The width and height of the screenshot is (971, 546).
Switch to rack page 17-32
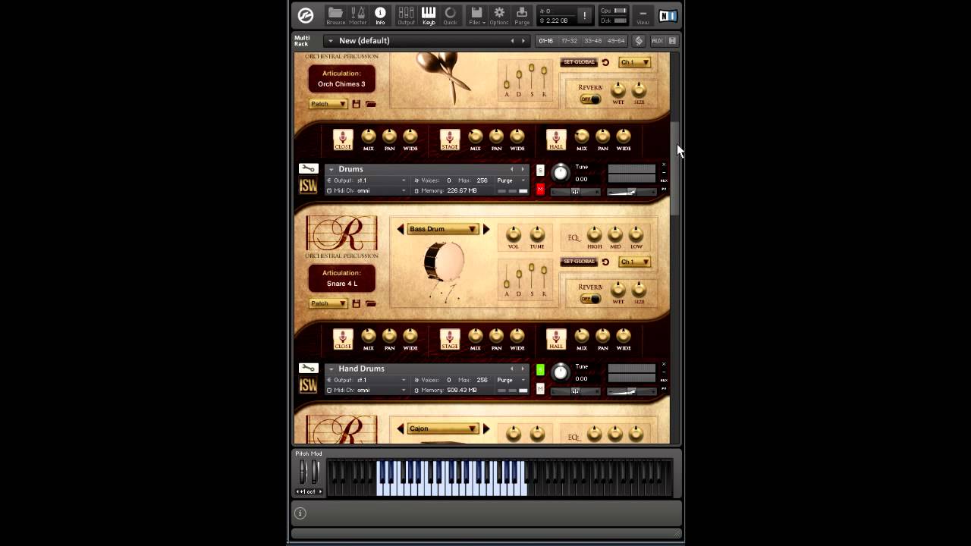click(569, 40)
